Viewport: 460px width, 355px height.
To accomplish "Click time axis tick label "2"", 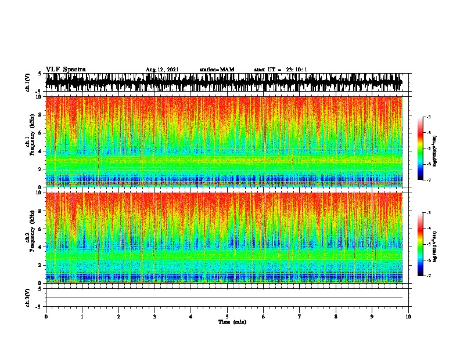I will (118, 316).
